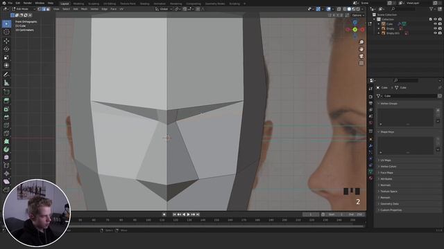The height and width of the screenshot is (249, 444).
Task: Click the green Y axis gizmo
Action: point(355,30)
